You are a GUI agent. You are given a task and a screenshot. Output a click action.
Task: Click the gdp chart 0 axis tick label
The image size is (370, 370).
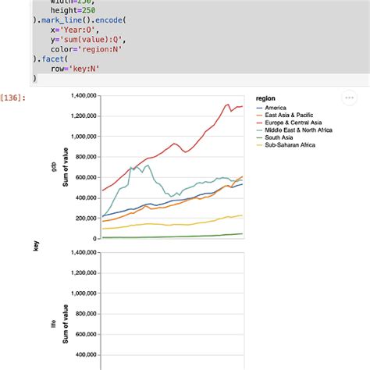pos(94,239)
